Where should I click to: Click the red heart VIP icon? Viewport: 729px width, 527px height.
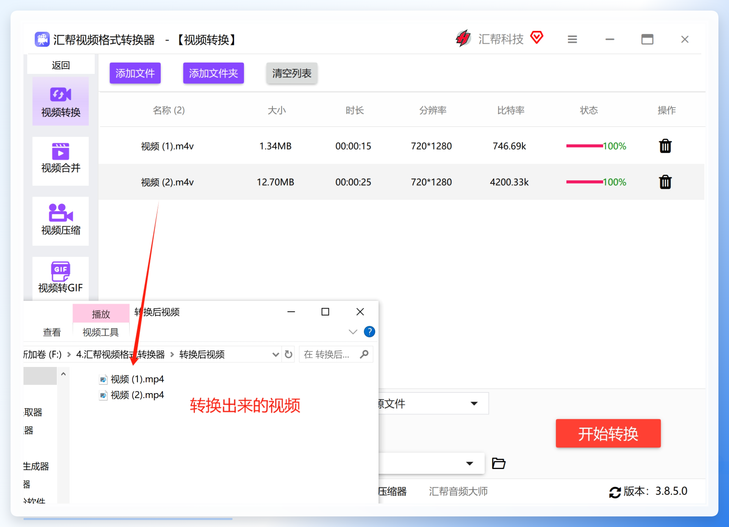click(537, 37)
